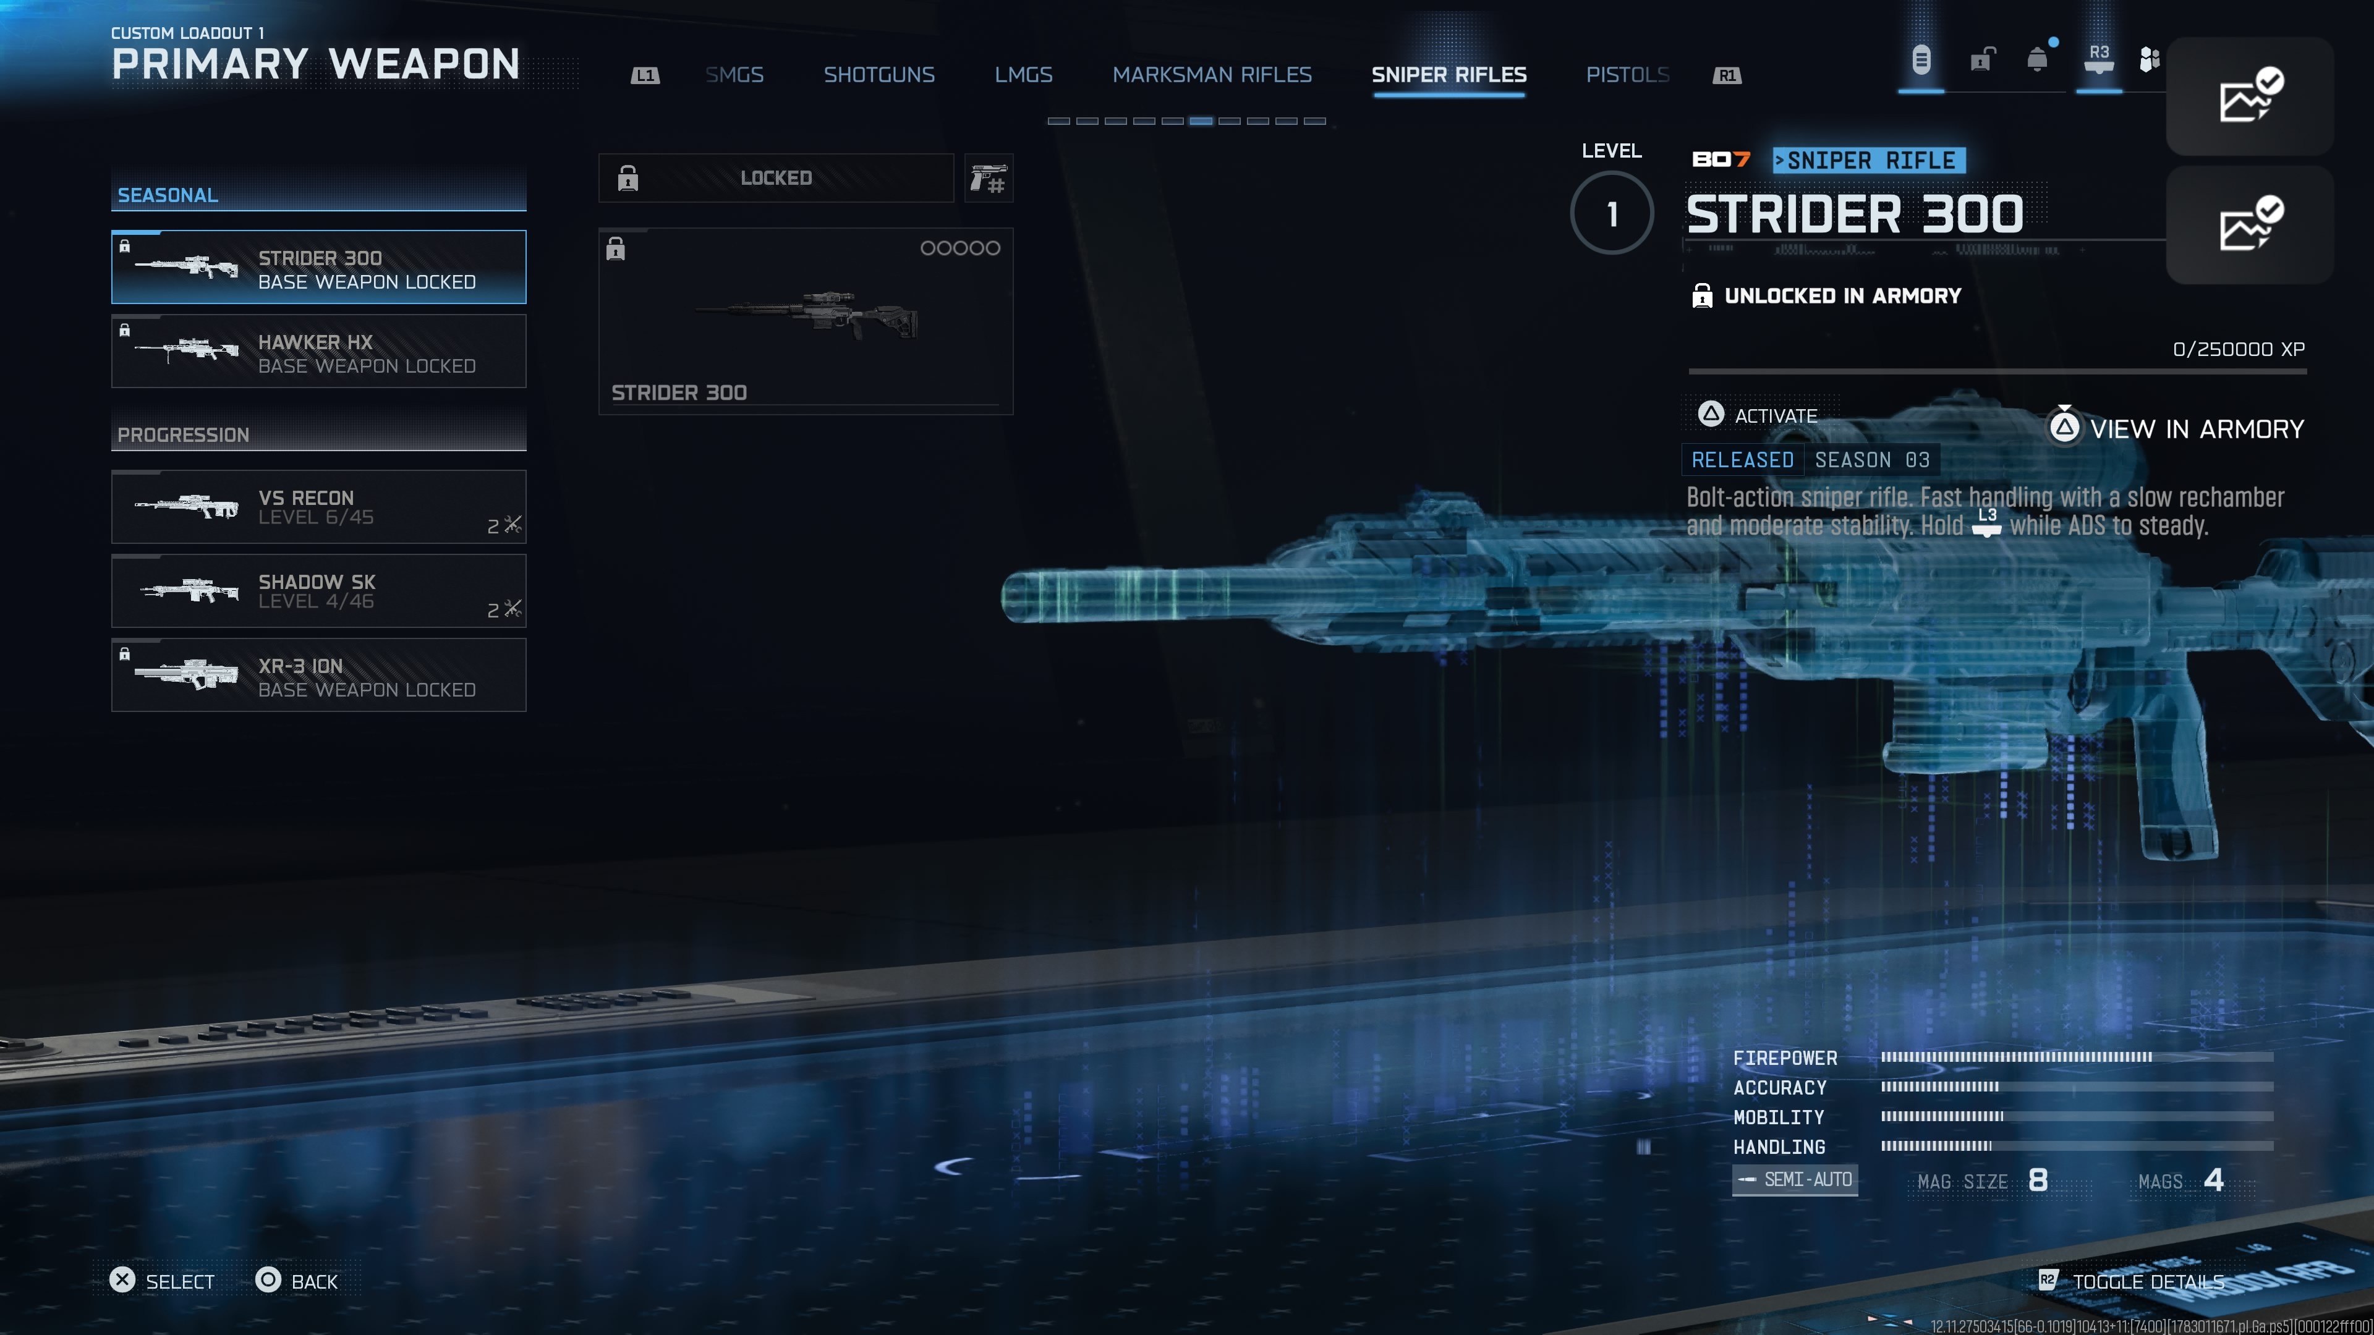The width and height of the screenshot is (2374, 1335).
Task: Click the LOCKED button above the blueprint card
Action: pos(775,178)
